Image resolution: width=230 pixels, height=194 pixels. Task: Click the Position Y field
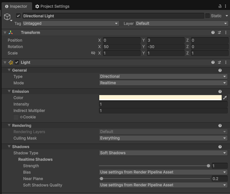(x=166, y=40)
